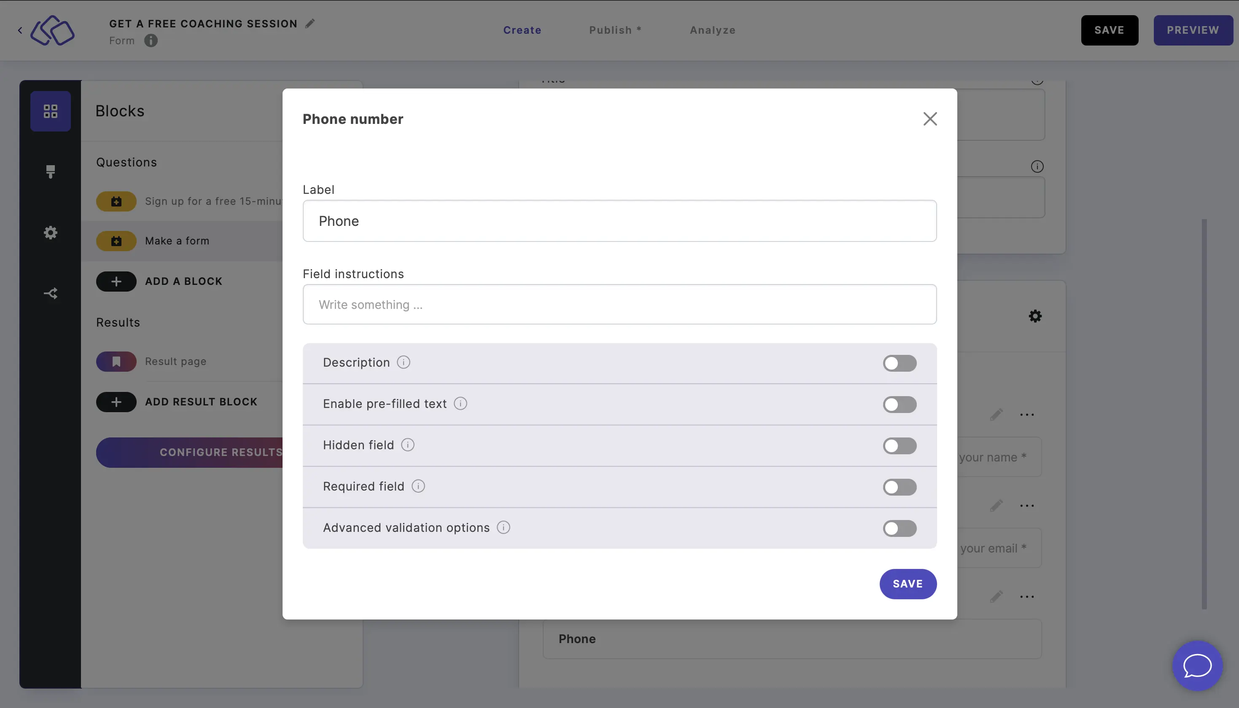The width and height of the screenshot is (1239, 708).
Task: Select the Blocks grid sidebar icon
Action: point(51,111)
